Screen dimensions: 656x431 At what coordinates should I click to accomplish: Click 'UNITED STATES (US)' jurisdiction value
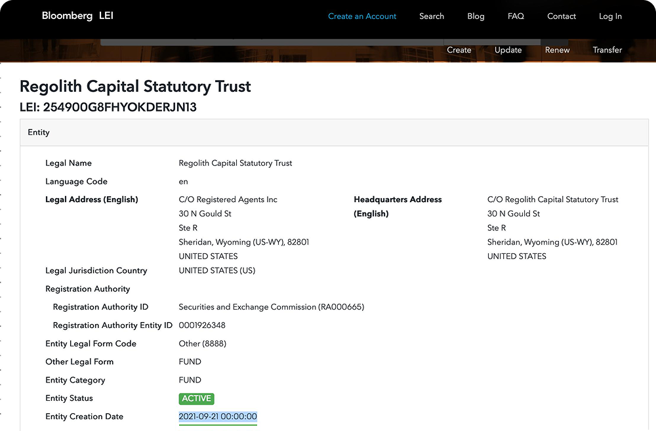pyautogui.click(x=216, y=271)
